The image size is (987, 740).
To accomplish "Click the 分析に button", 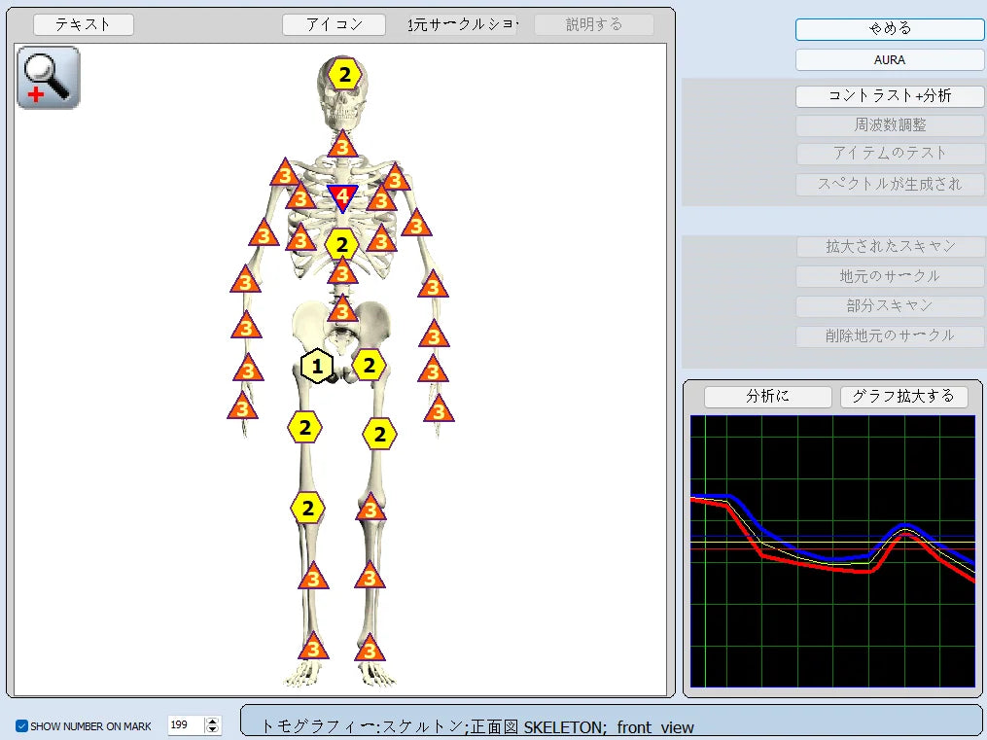I will coord(767,397).
